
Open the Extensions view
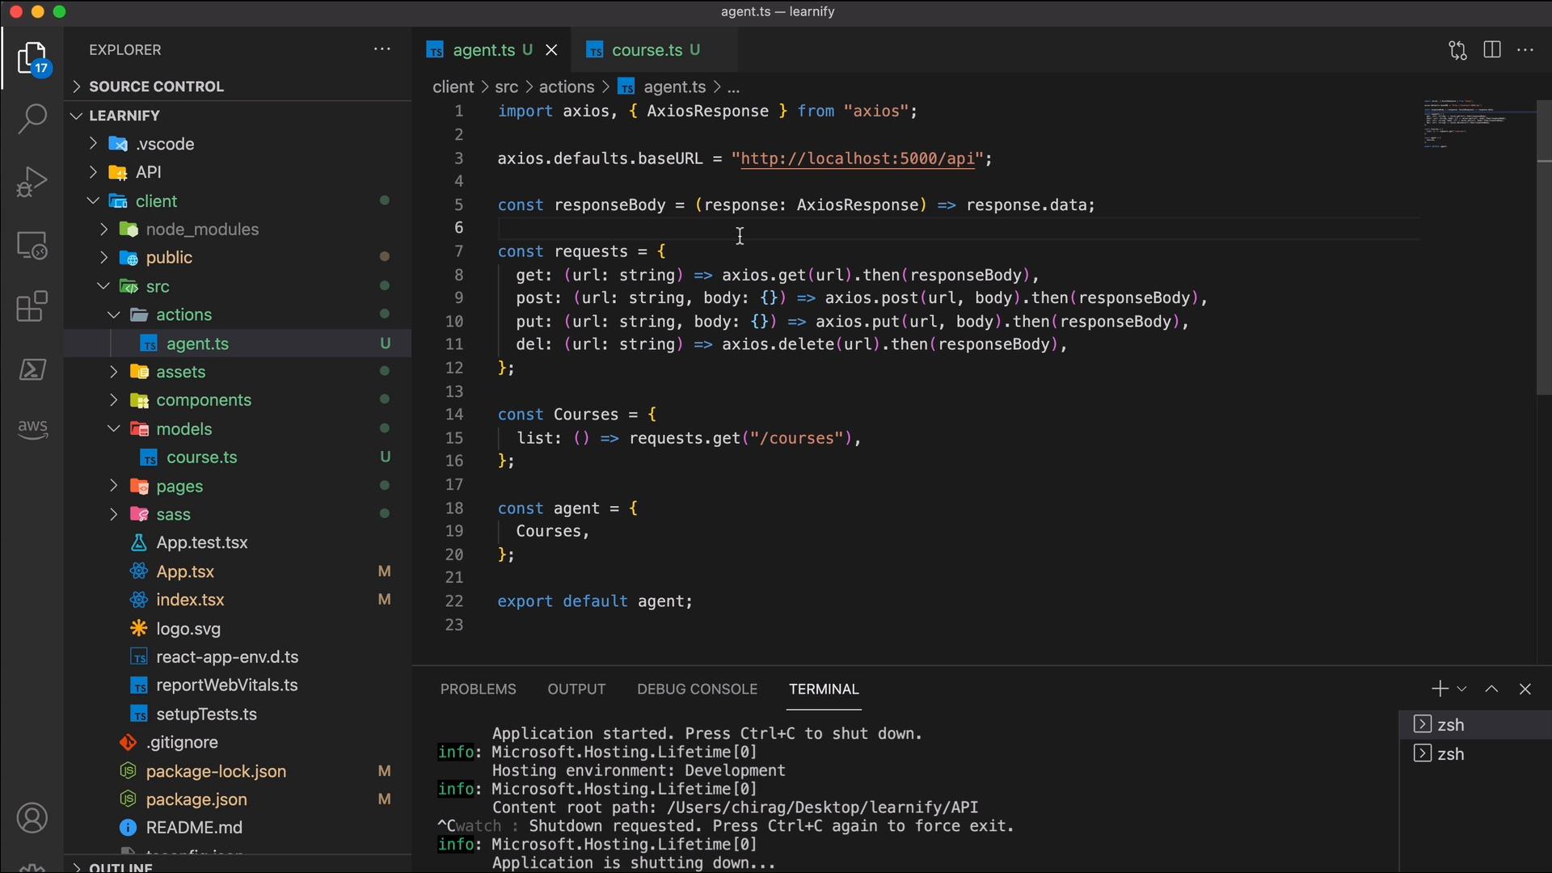32,306
